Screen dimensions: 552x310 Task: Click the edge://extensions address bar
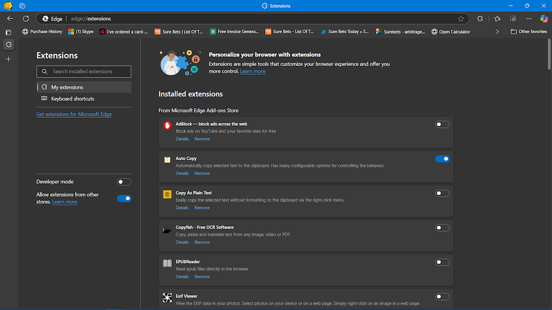253,18
